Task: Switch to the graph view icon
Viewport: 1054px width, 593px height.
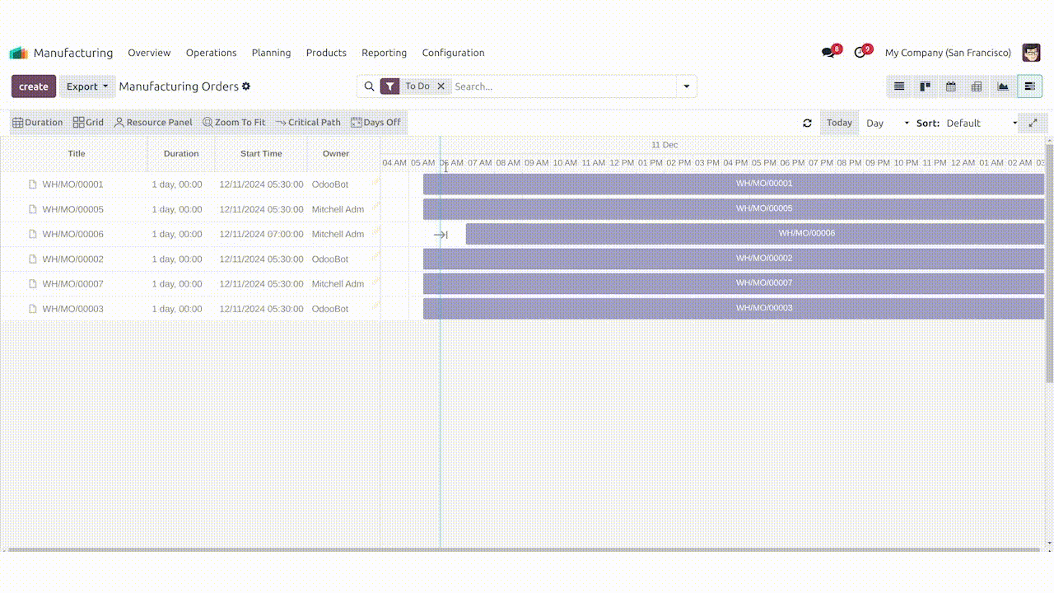Action: point(1003,86)
